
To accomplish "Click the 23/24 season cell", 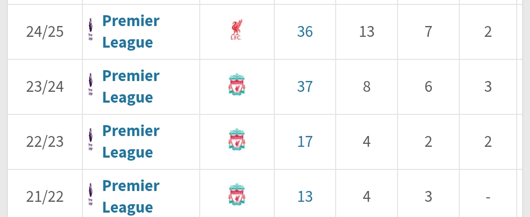I will coord(45,87).
